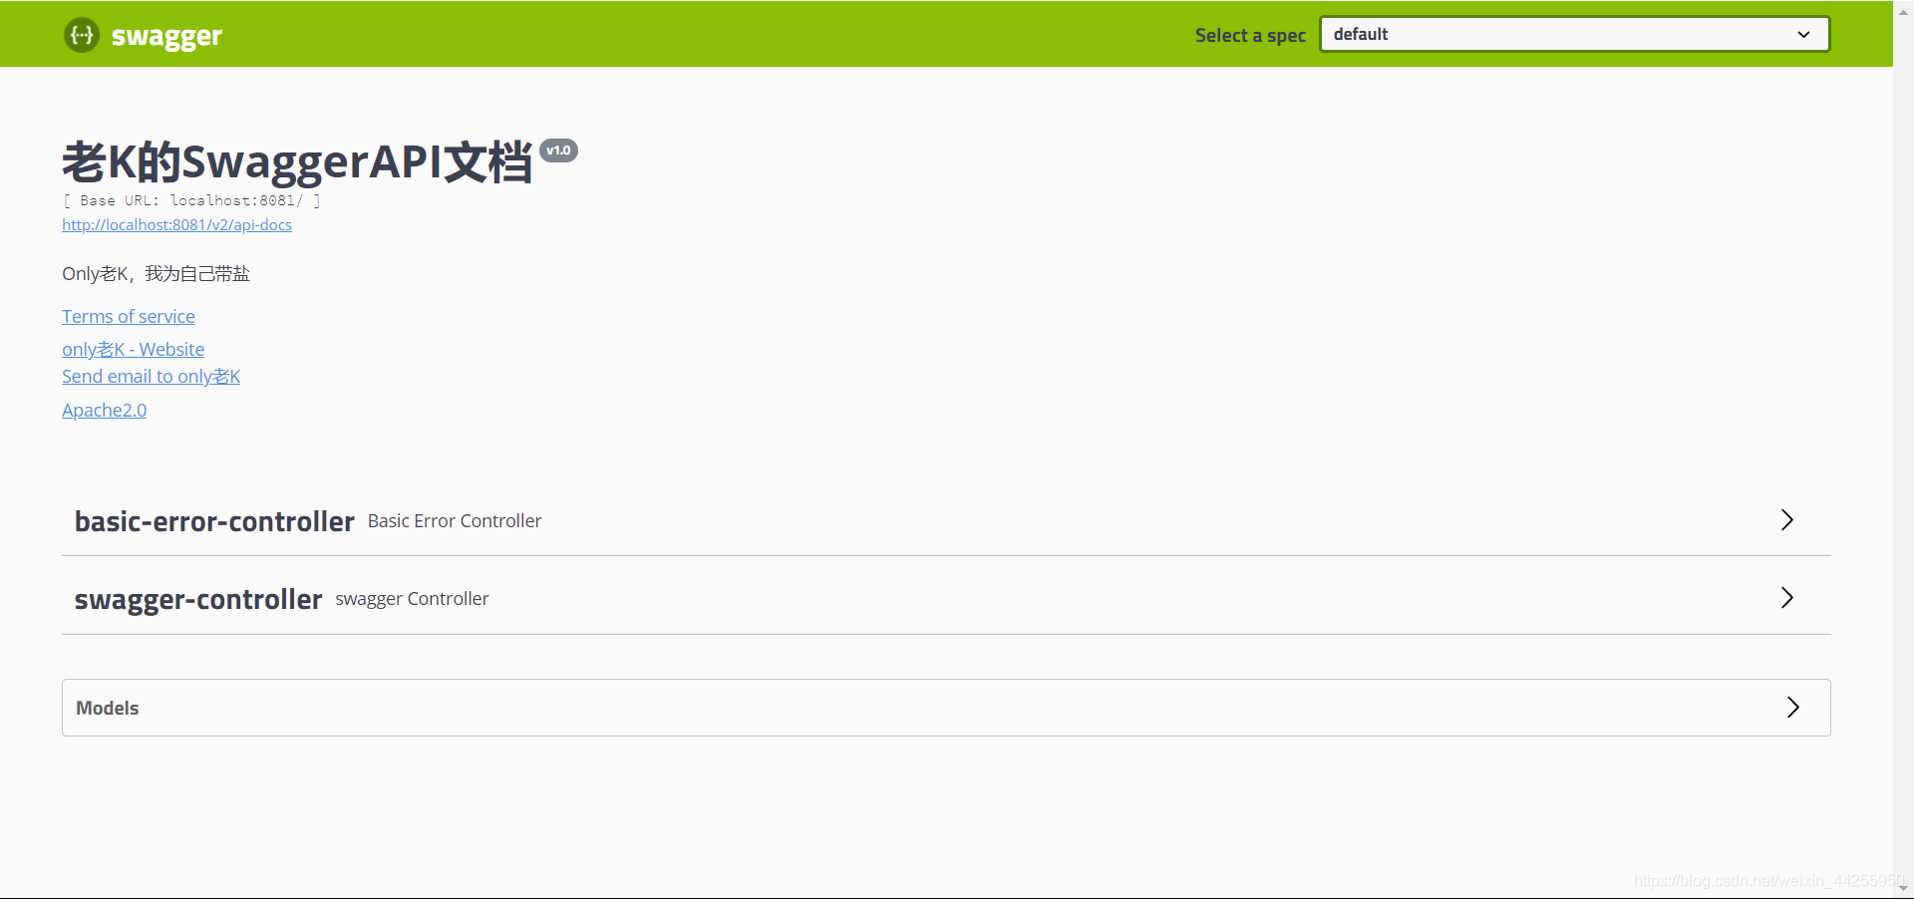Click the v1.0 version badge
The width and height of the screenshot is (1914, 899).
point(558,150)
